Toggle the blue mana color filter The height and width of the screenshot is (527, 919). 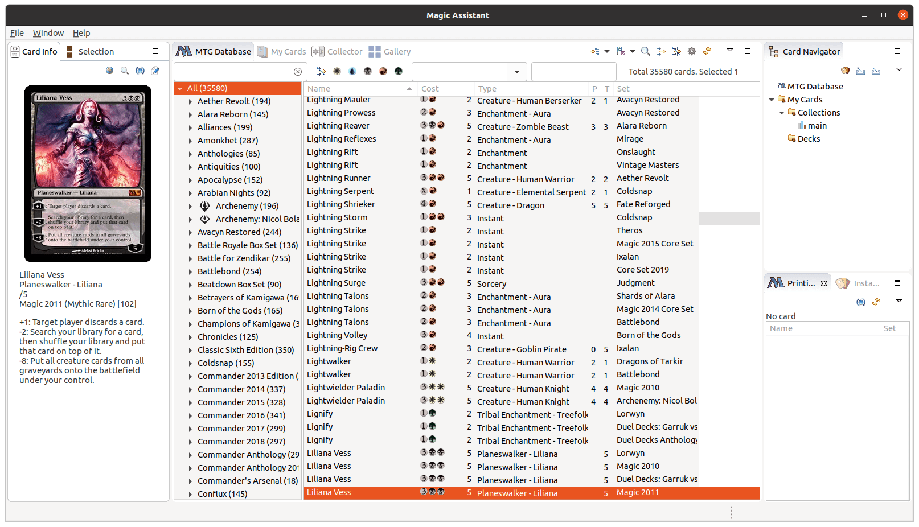point(352,71)
